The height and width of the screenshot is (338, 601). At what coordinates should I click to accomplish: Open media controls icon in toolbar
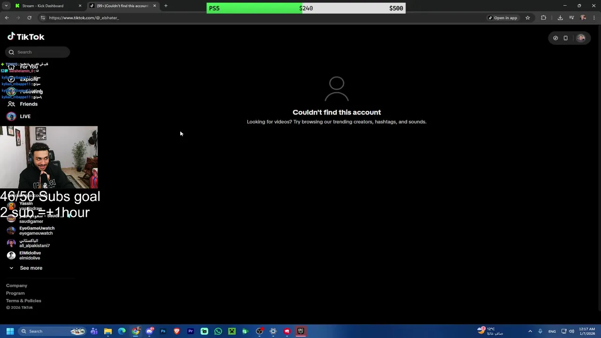click(571, 18)
